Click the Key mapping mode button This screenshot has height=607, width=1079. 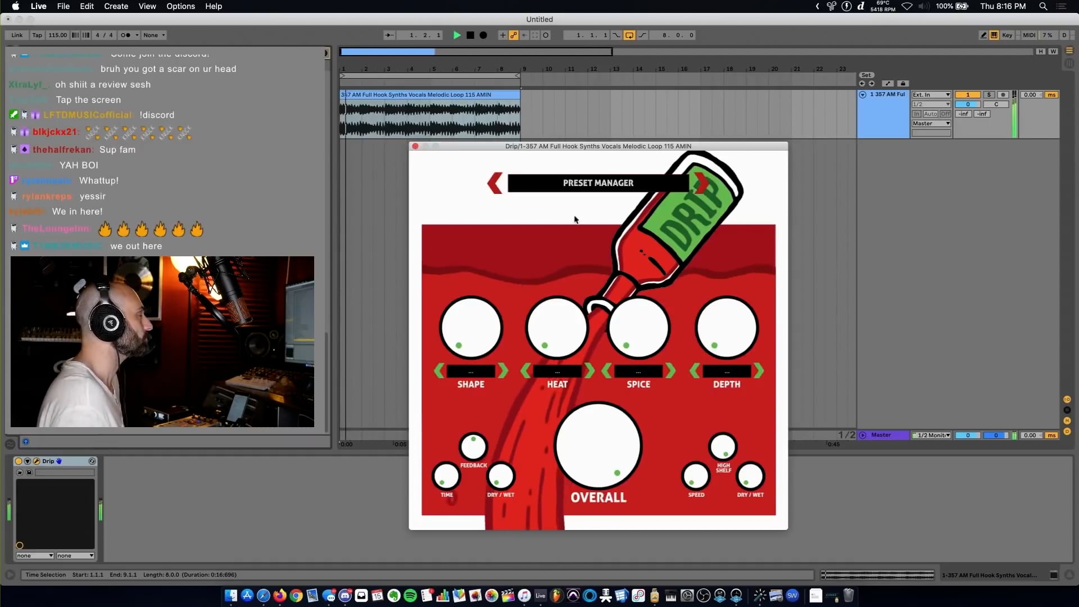click(1007, 35)
